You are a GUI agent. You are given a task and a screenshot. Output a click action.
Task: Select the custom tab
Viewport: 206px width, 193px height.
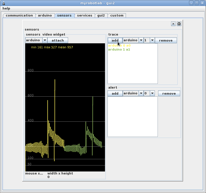pyautogui.click(x=117, y=16)
